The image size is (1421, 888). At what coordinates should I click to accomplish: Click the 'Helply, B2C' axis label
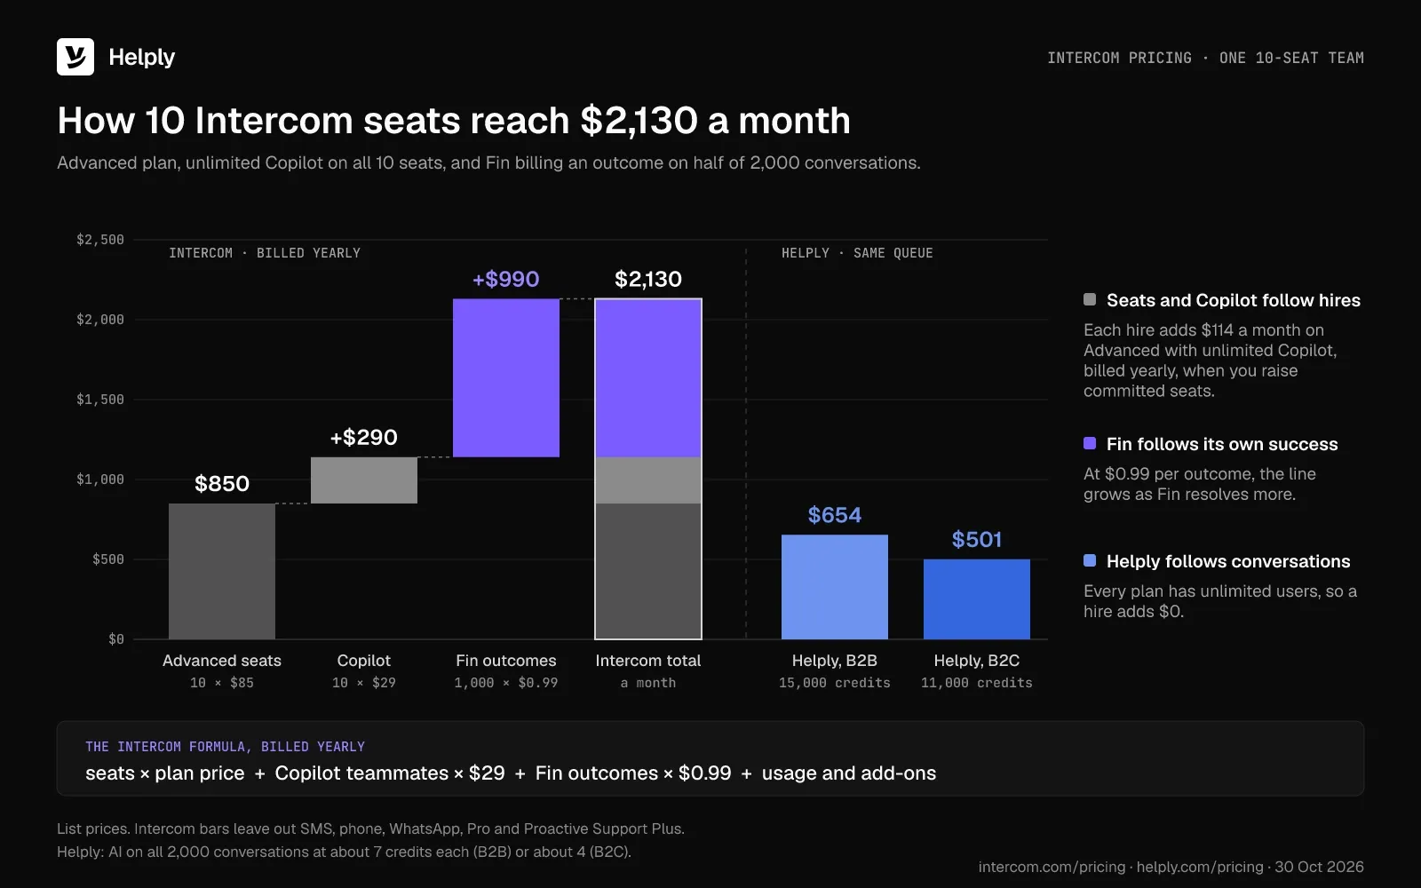[977, 661]
